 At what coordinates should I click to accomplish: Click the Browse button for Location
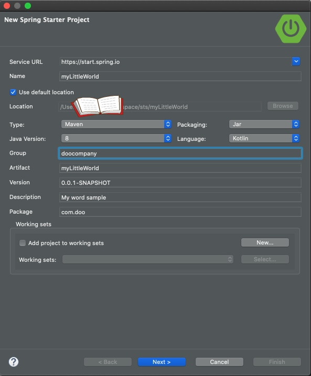pos(283,106)
